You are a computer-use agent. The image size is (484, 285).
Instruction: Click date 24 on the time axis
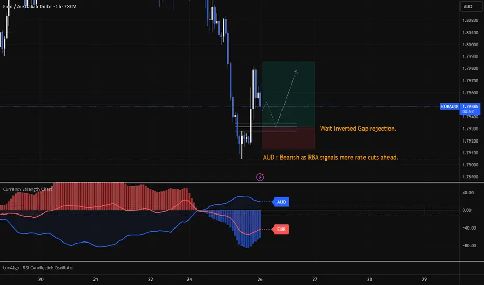point(189,279)
